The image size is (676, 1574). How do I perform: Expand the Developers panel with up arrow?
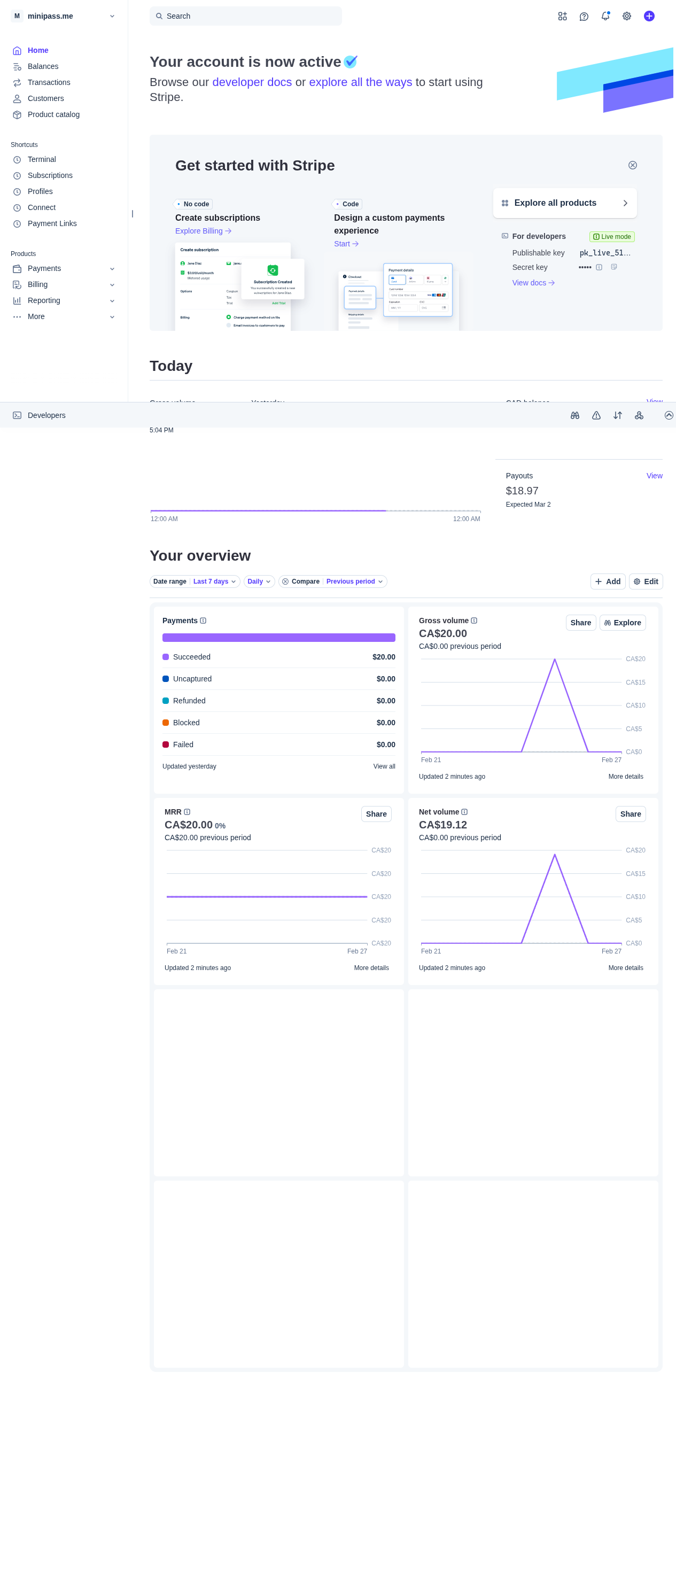(x=668, y=415)
